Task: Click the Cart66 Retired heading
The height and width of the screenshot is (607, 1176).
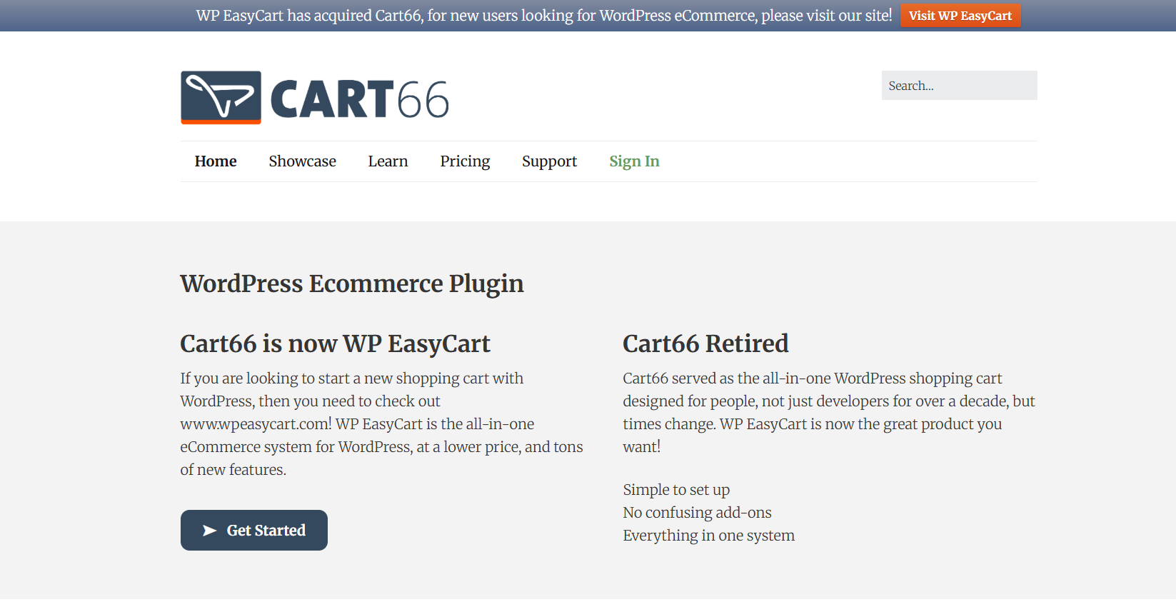Action: [x=705, y=344]
